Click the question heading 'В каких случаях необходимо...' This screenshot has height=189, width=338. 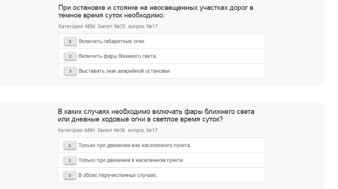[x=156, y=115]
